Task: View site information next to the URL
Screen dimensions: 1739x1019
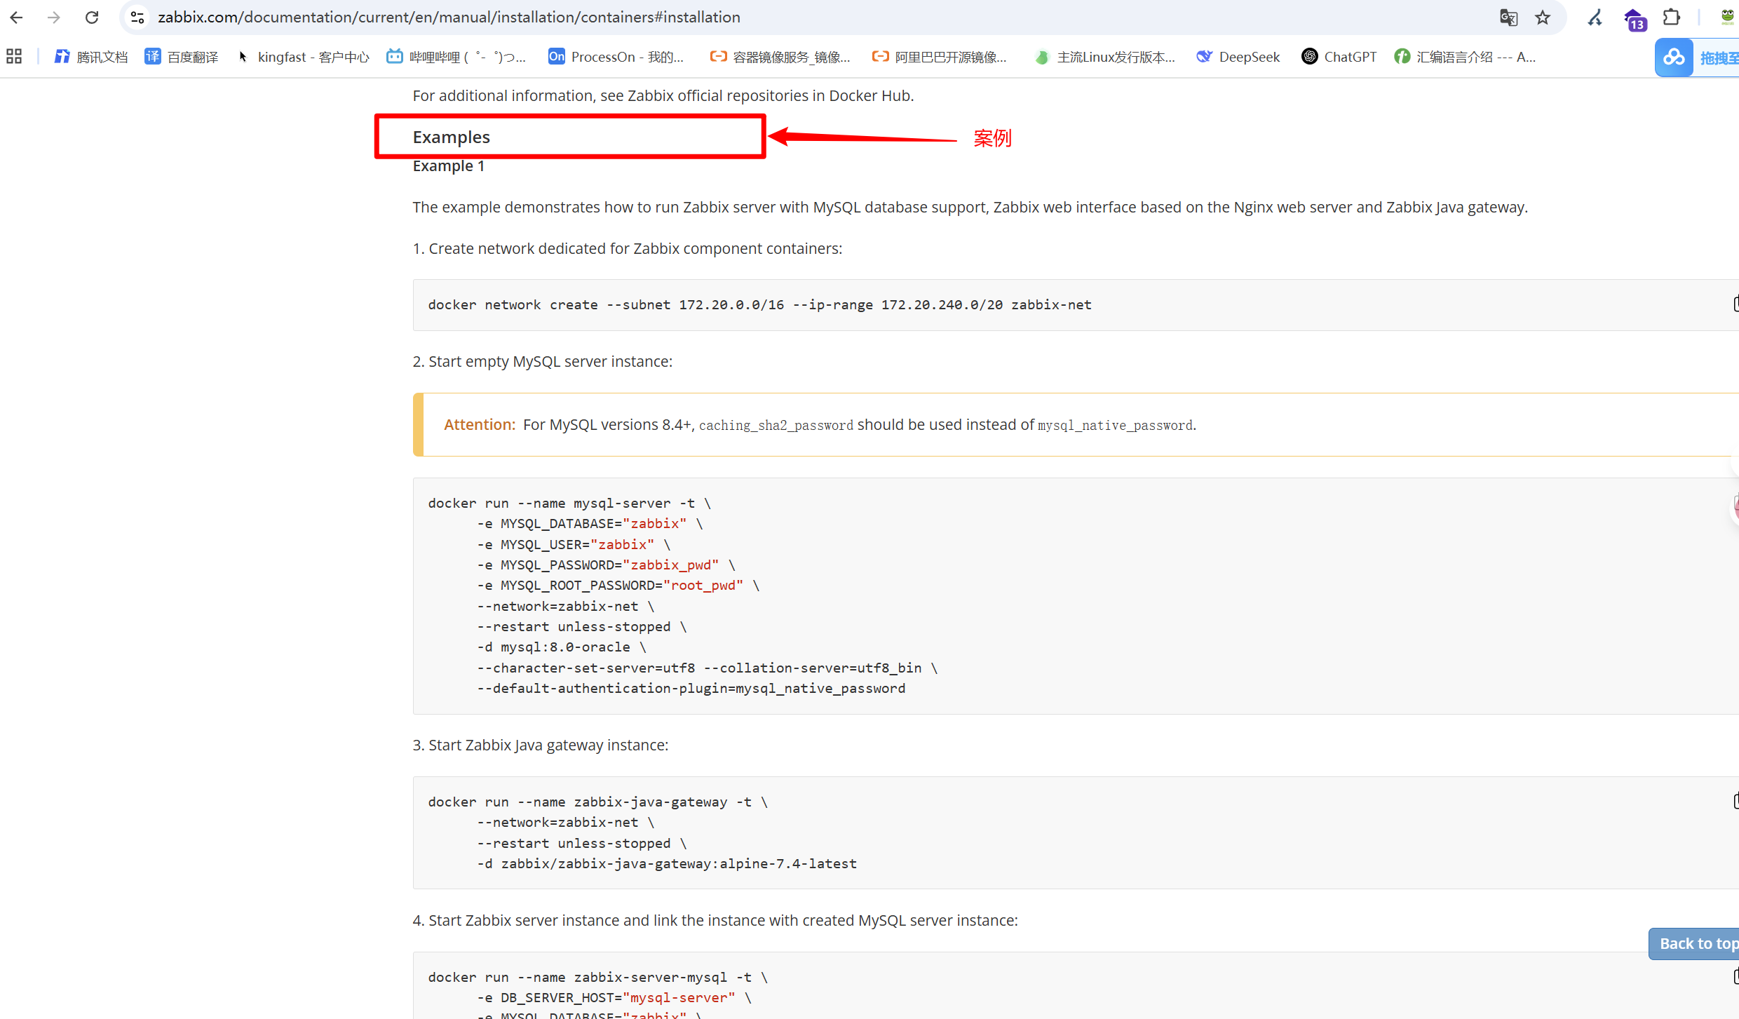Action: [x=137, y=18]
